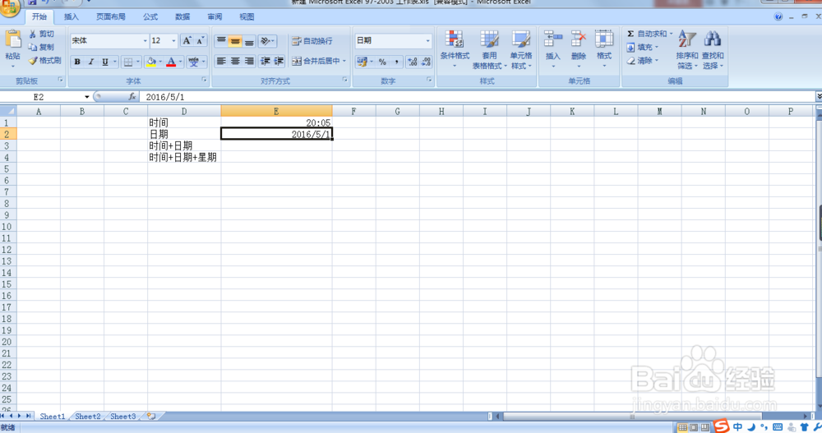Click Merge and Center (合并后居中)
The width and height of the screenshot is (822, 433).
(316, 62)
